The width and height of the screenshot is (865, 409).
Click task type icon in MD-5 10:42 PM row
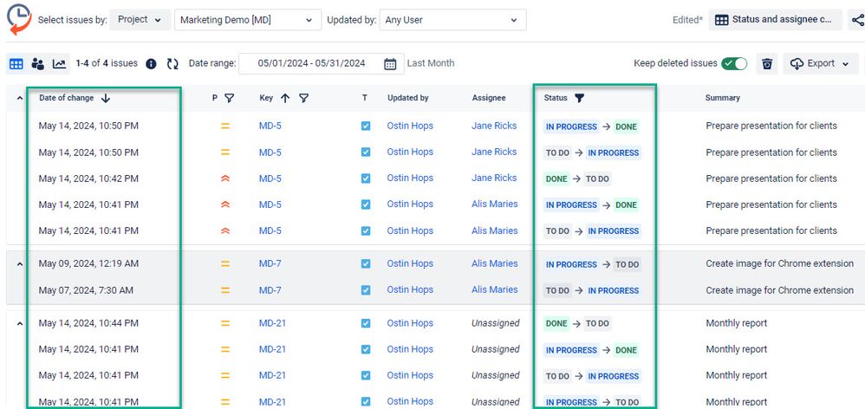pos(366,179)
